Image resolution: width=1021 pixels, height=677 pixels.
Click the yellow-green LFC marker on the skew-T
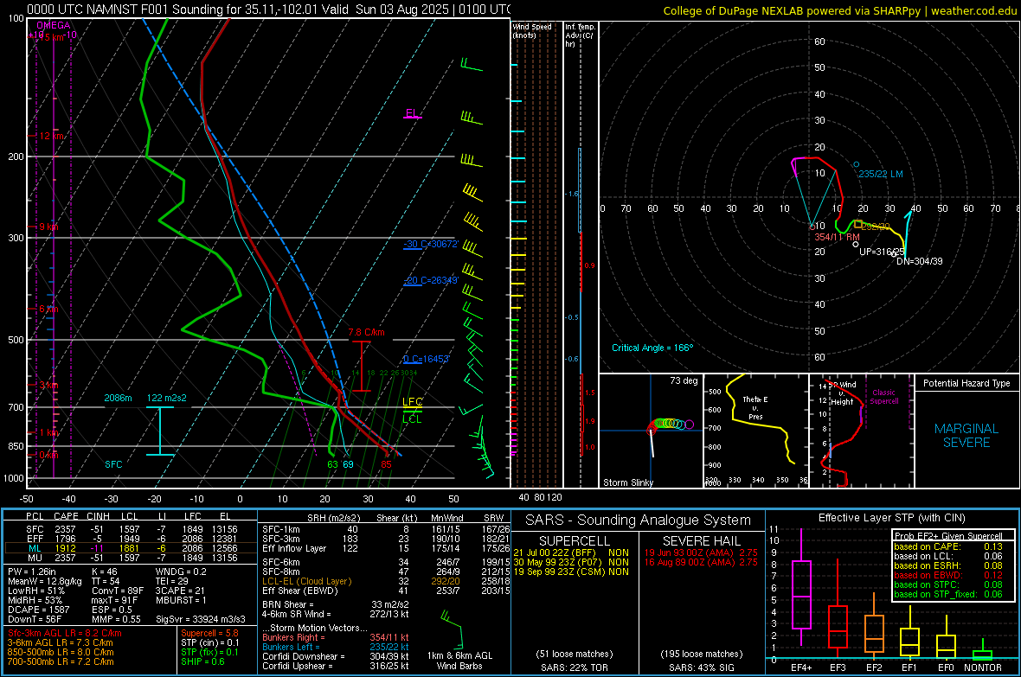click(412, 402)
